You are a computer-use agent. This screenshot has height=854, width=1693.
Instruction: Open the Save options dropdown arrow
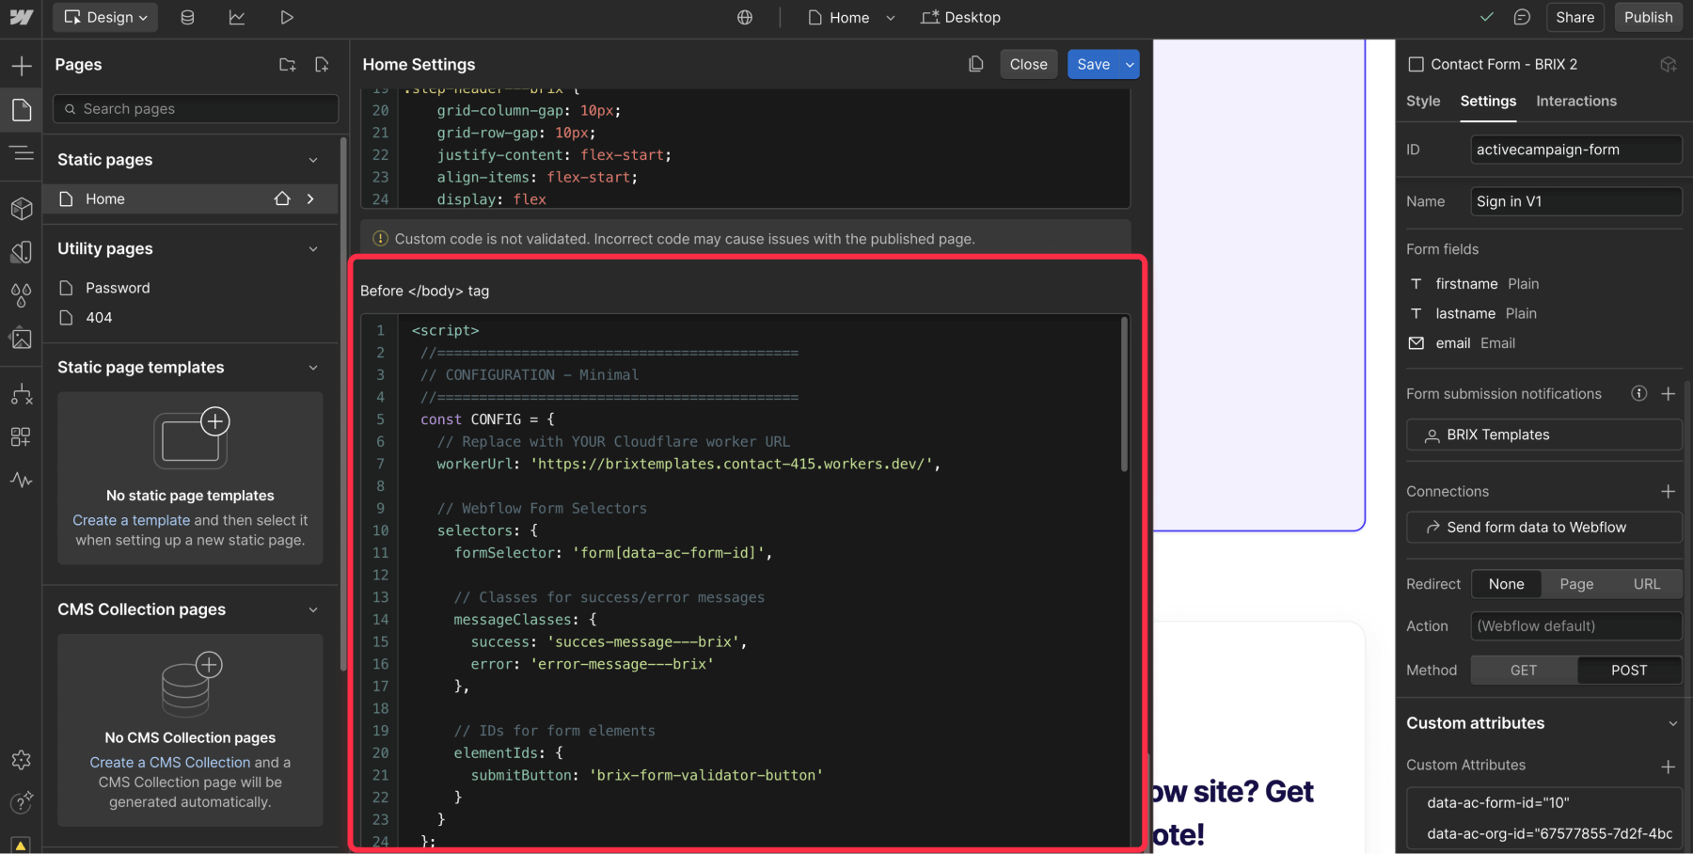coord(1130,64)
